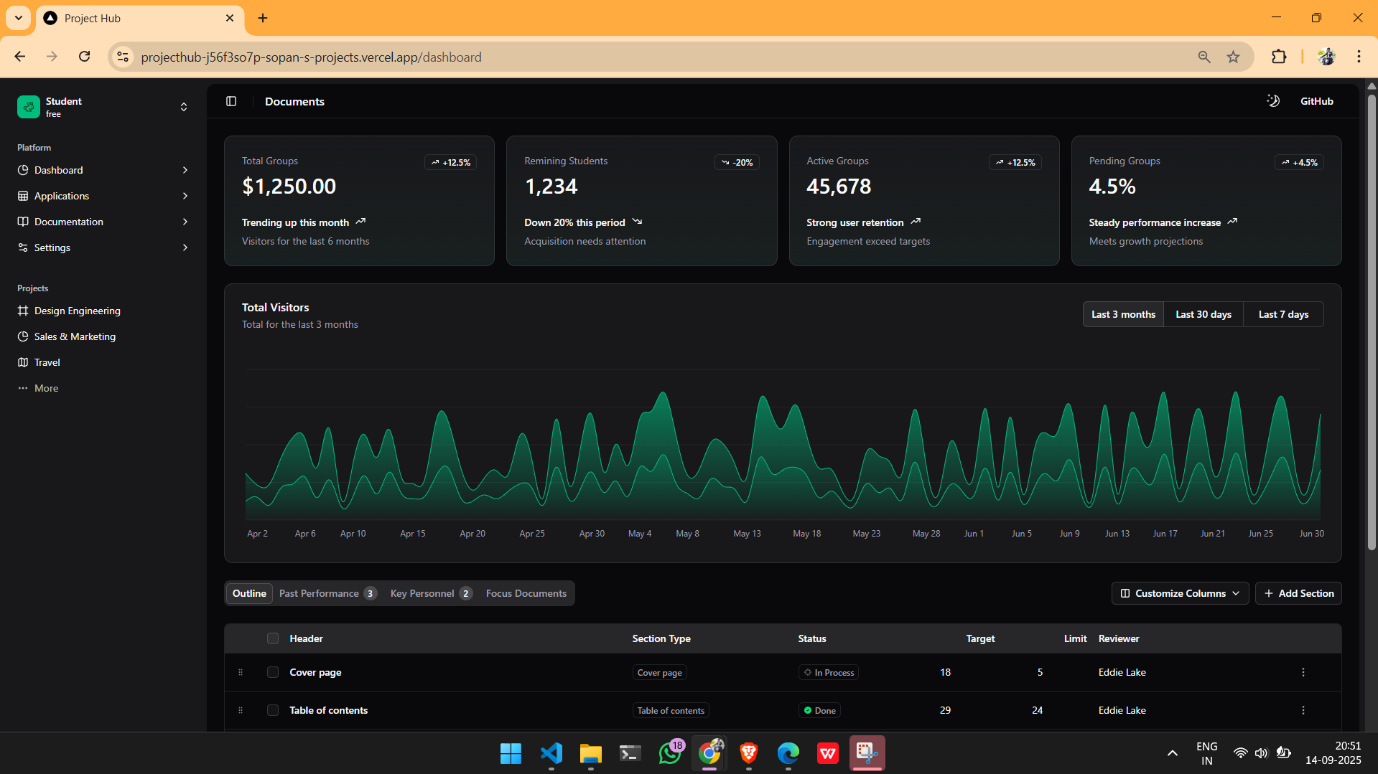This screenshot has width=1378, height=774.
Task: Launch Visual Studio Code from taskbar
Action: pyautogui.click(x=551, y=753)
